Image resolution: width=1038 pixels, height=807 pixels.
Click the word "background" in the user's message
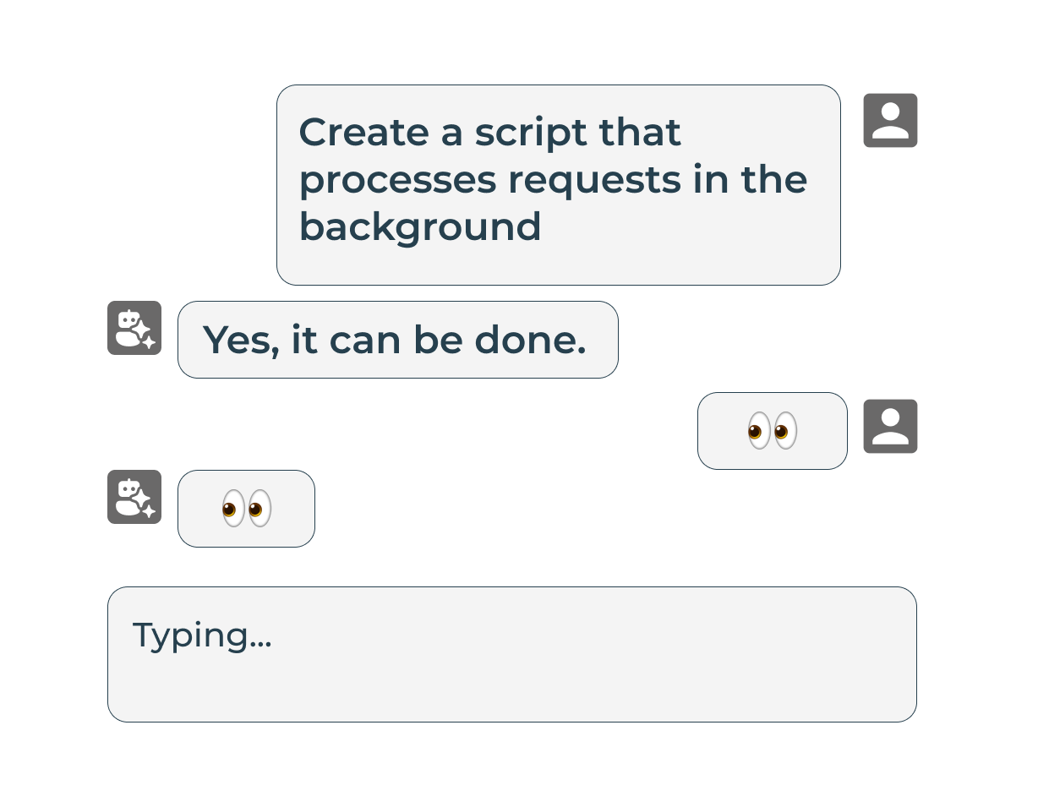(420, 226)
